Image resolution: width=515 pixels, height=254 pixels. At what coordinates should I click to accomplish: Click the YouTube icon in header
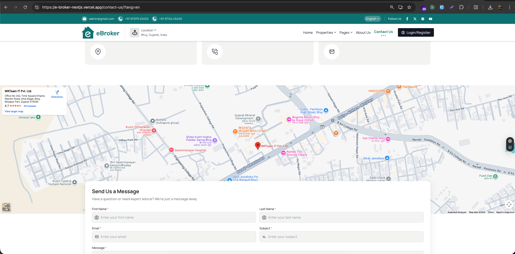coord(430,19)
